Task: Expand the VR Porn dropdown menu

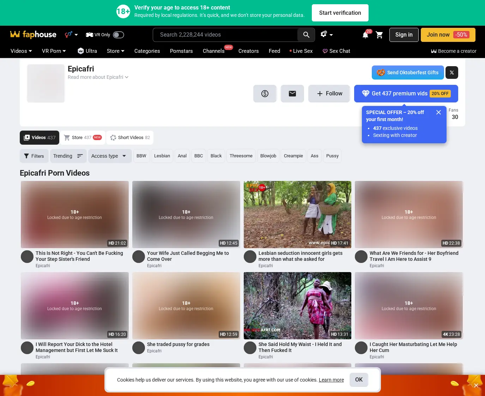Action: pyautogui.click(x=54, y=51)
